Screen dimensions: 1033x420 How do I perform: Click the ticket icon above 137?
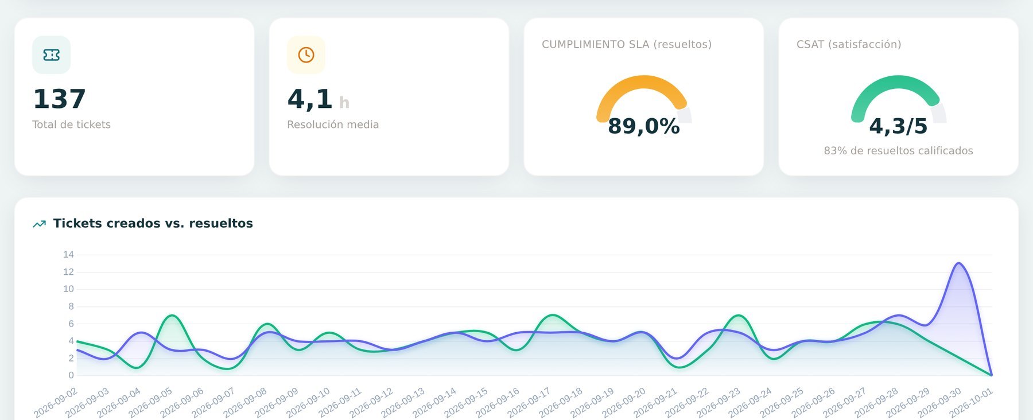click(52, 55)
